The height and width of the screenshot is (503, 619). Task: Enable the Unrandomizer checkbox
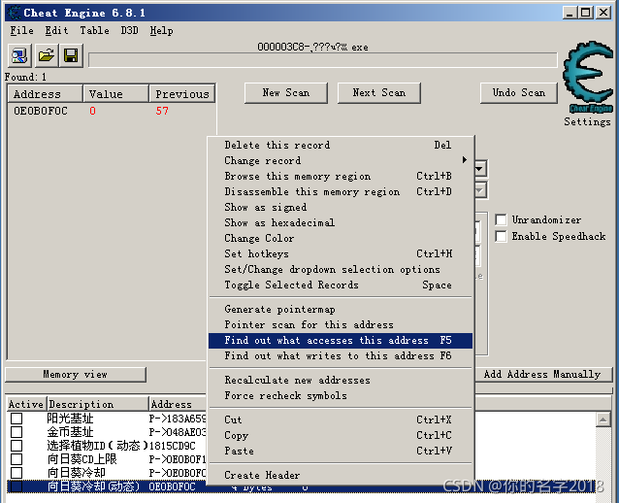point(501,219)
